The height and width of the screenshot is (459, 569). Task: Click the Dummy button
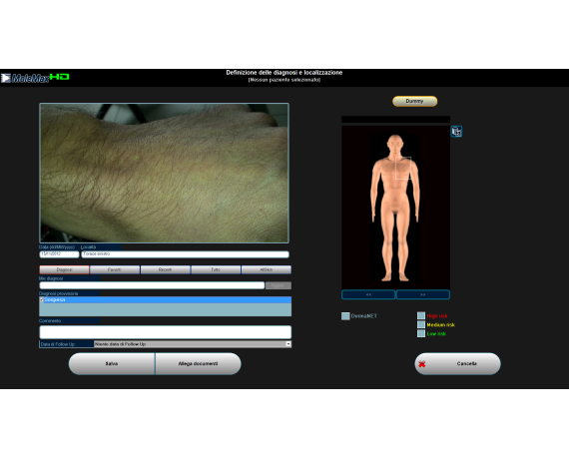(415, 101)
